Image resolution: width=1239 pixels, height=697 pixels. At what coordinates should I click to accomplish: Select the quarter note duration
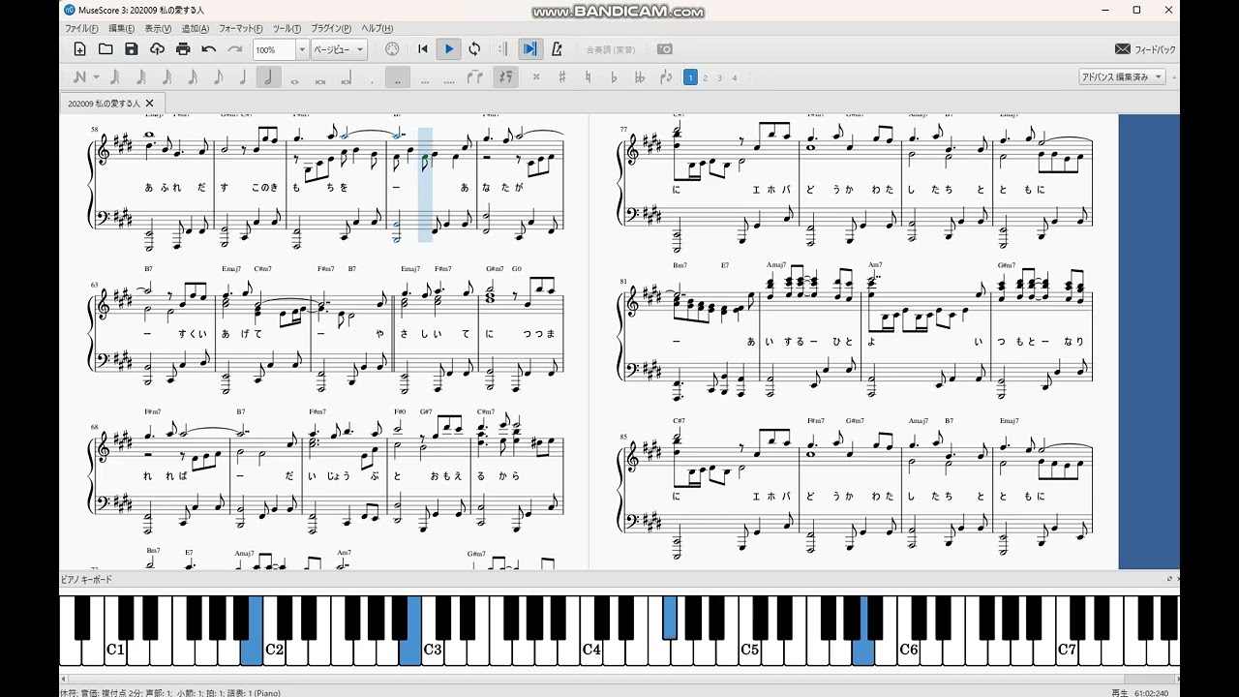click(243, 77)
